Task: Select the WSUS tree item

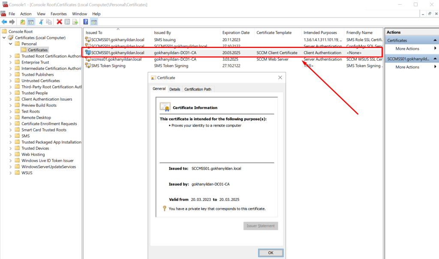Action: 27,173
